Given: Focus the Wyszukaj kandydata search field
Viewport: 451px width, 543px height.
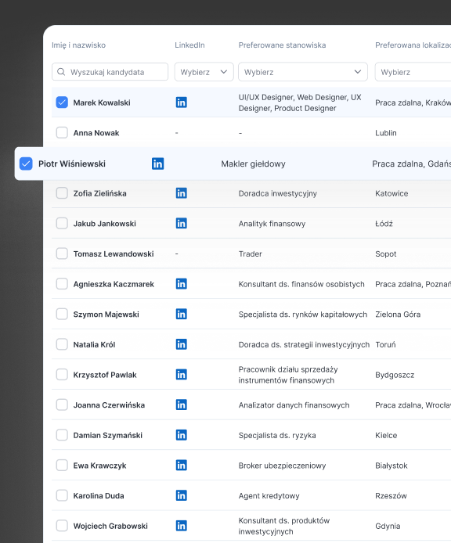Looking at the screenshot, I should (110, 72).
